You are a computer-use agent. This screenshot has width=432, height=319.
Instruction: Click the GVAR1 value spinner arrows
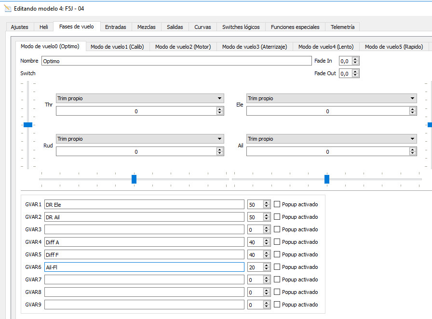tap(267, 204)
